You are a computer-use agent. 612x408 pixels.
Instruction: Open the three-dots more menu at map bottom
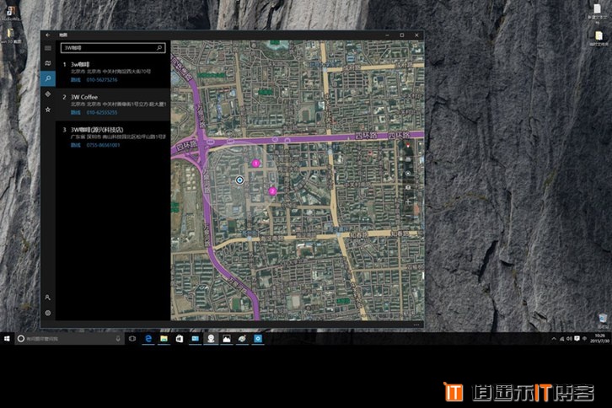(416, 325)
